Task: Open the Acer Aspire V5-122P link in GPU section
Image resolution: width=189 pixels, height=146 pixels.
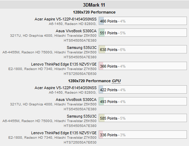Action: click(x=65, y=88)
